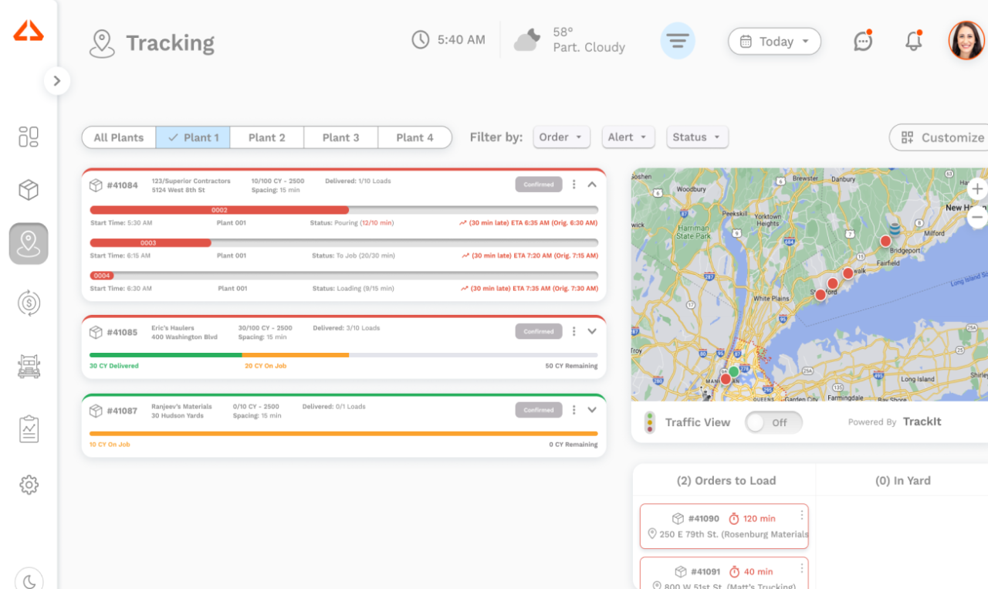Open the Today date selector
The image size is (988, 589).
tap(774, 42)
